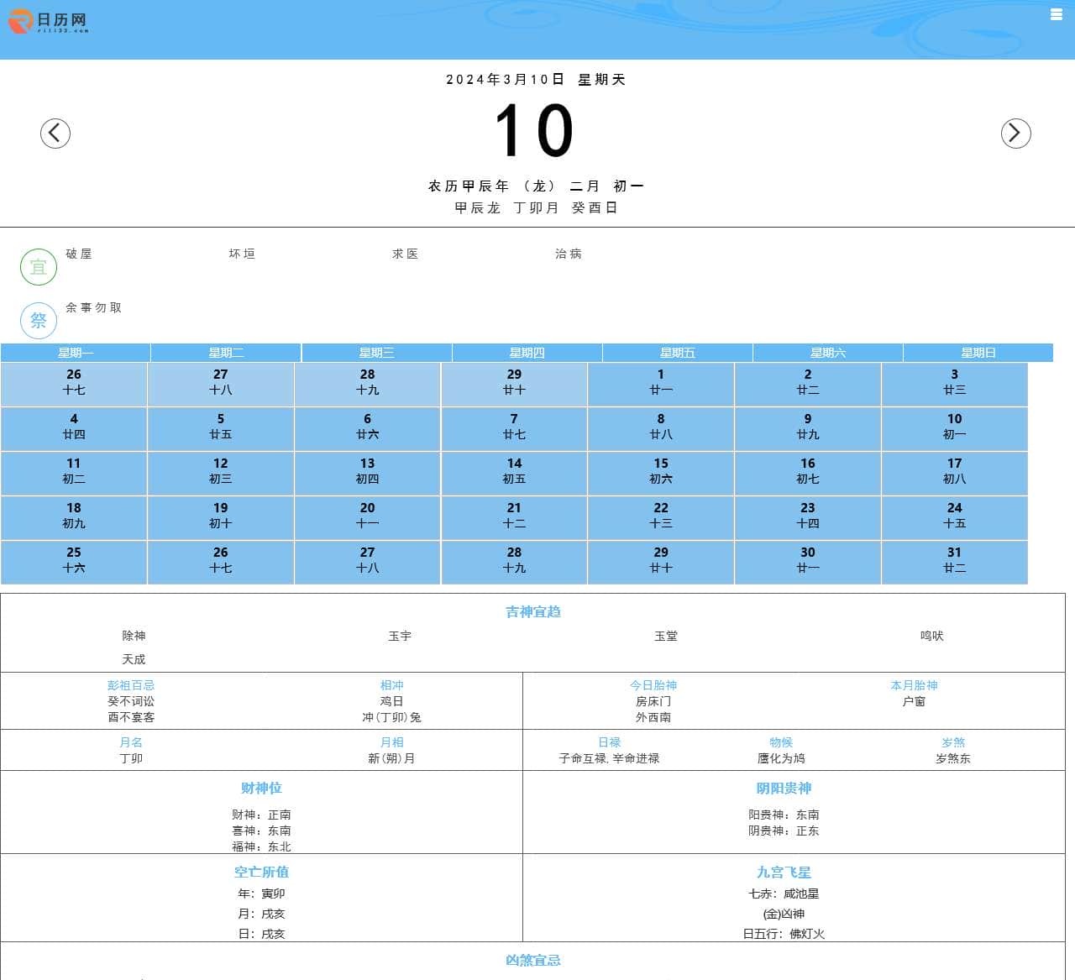Select 余事勿取 taboo text

tap(92, 307)
